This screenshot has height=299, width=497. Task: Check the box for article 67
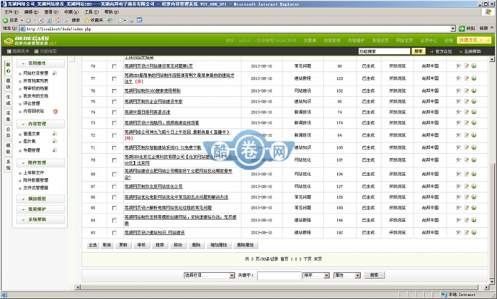(114, 187)
